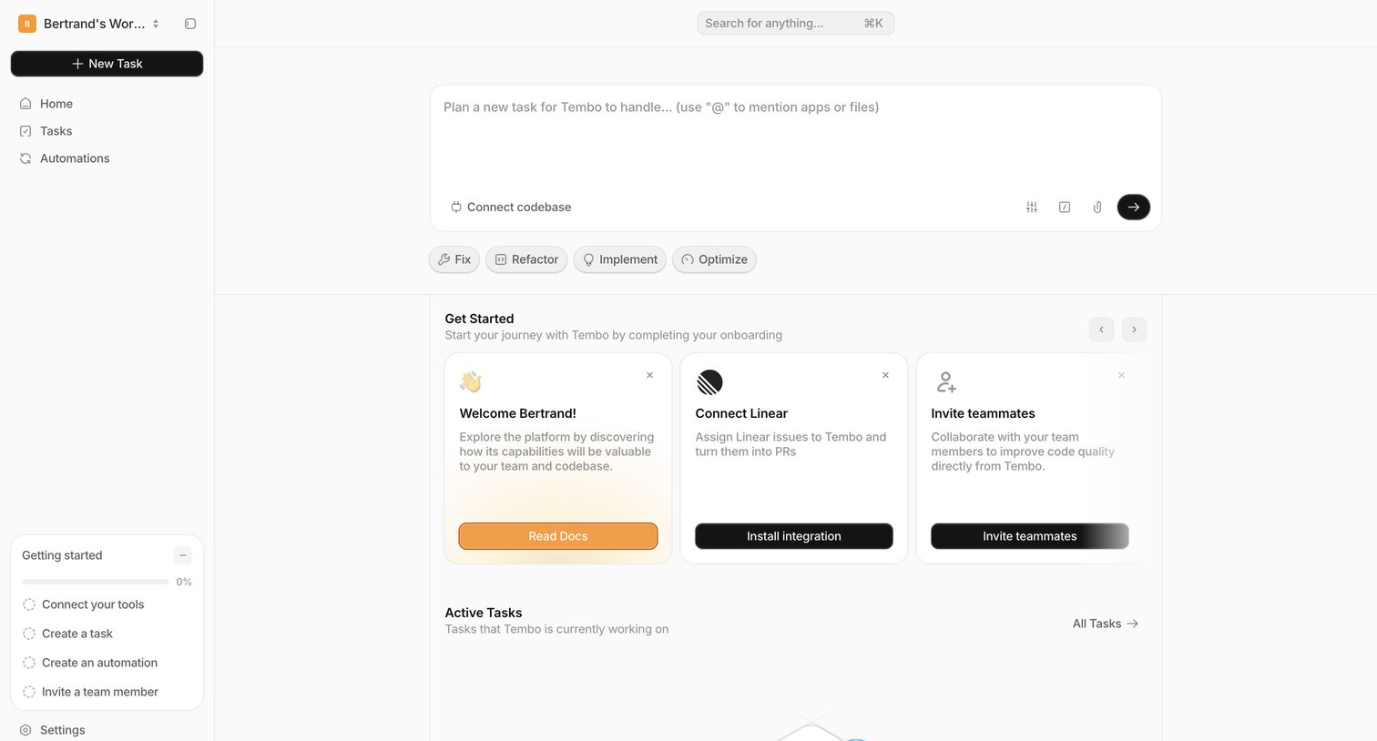Screen dimensions: 1377x741
Task: Click Connect codebase
Action: (x=511, y=208)
